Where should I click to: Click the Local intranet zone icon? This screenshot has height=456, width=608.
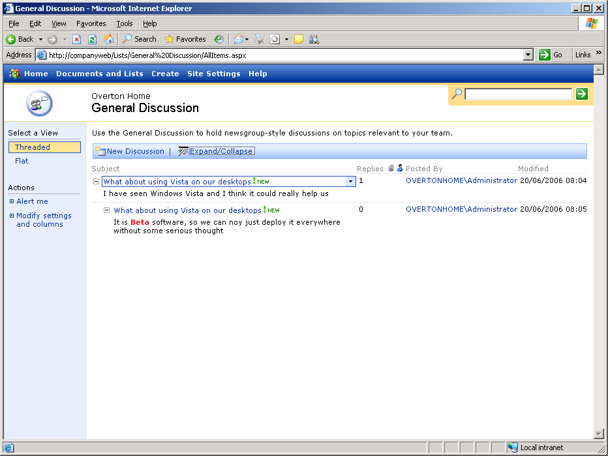[x=513, y=448]
